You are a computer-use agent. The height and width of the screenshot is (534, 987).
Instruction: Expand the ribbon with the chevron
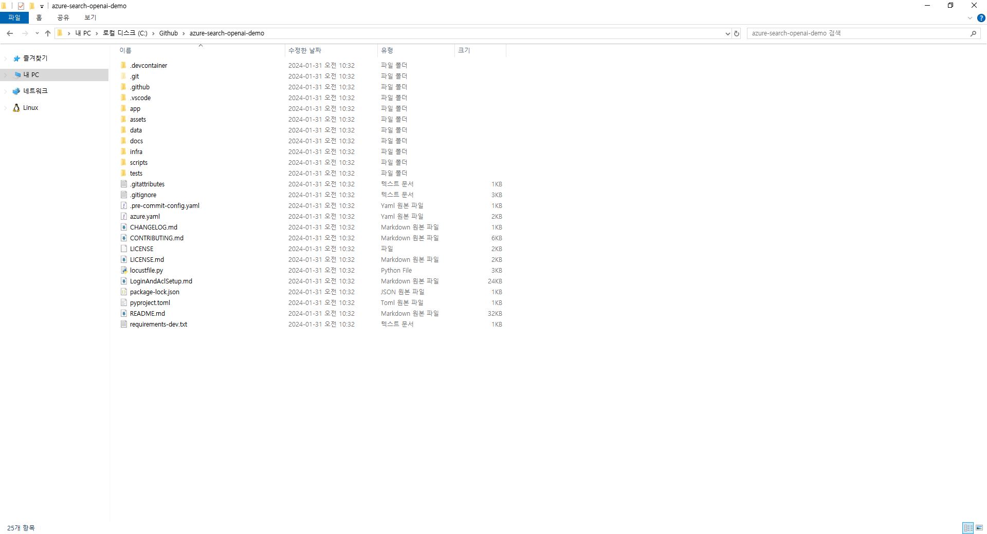pyautogui.click(x=970, y=18)
